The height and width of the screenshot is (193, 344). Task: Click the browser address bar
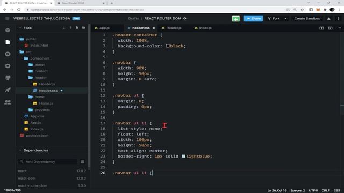tap(154, 10)
